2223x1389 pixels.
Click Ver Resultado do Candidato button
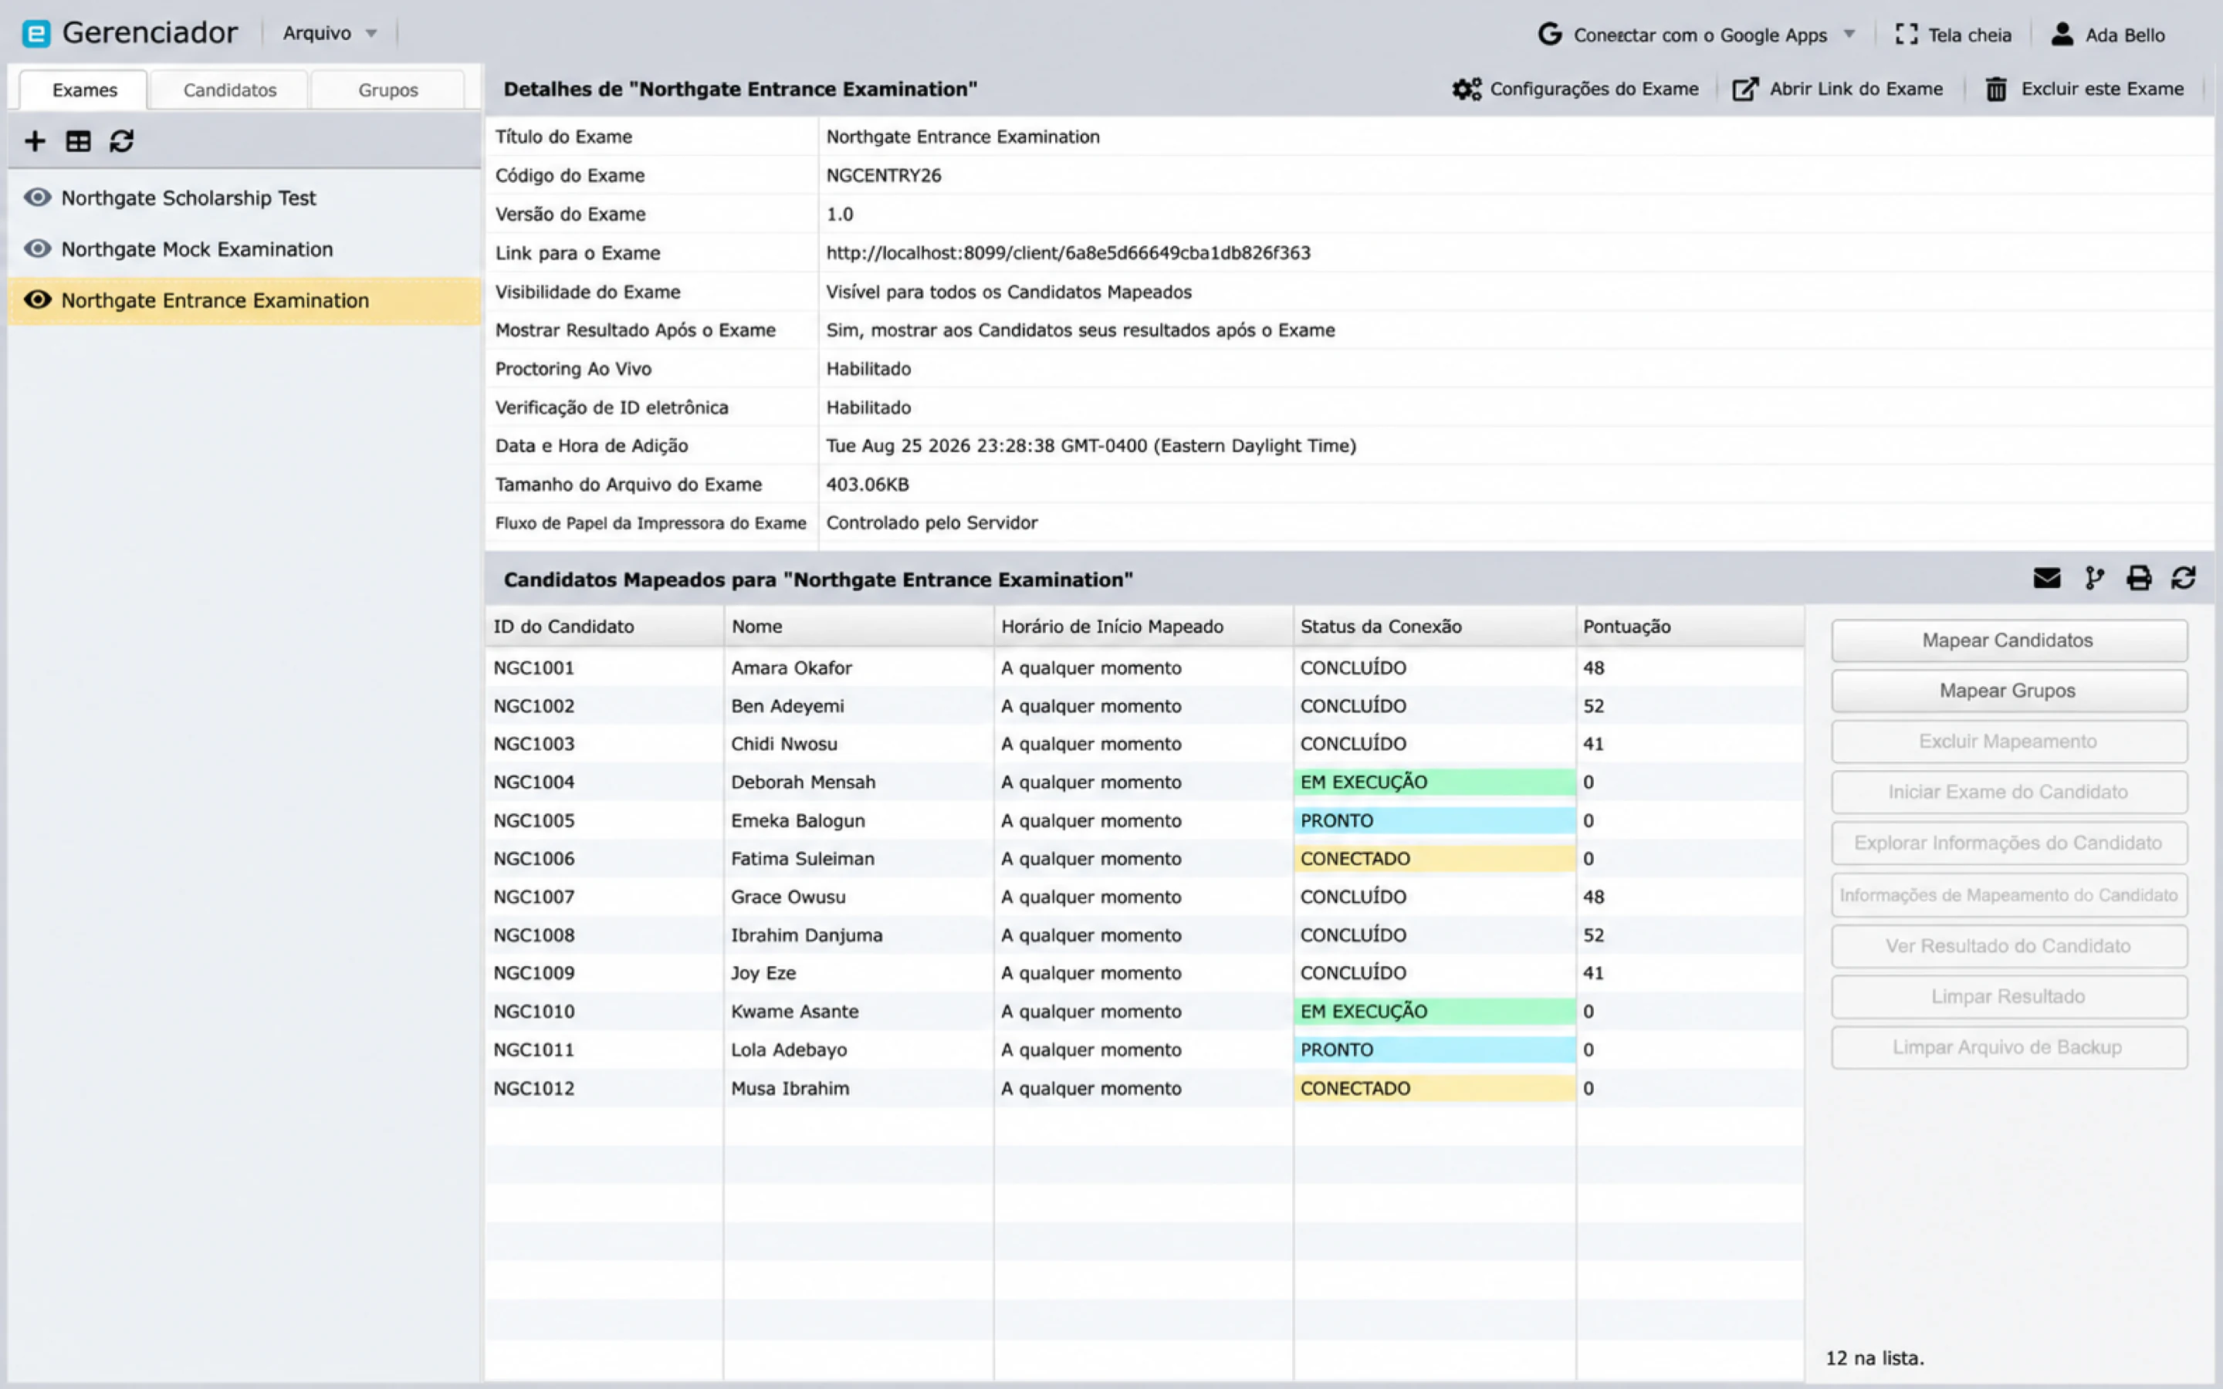(2009, 946)
